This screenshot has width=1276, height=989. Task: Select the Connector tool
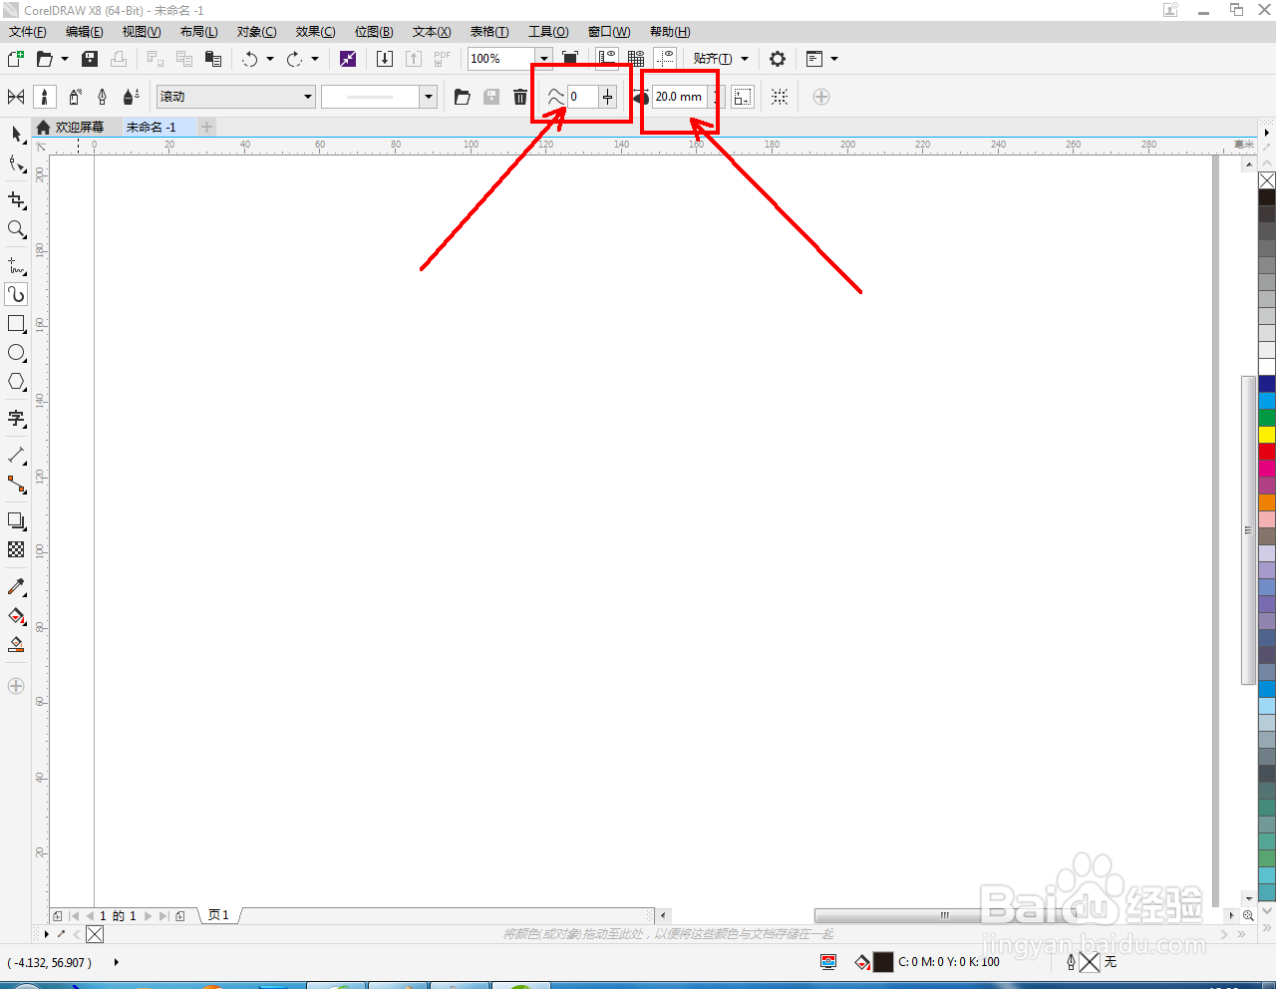(x=16, y=485)
